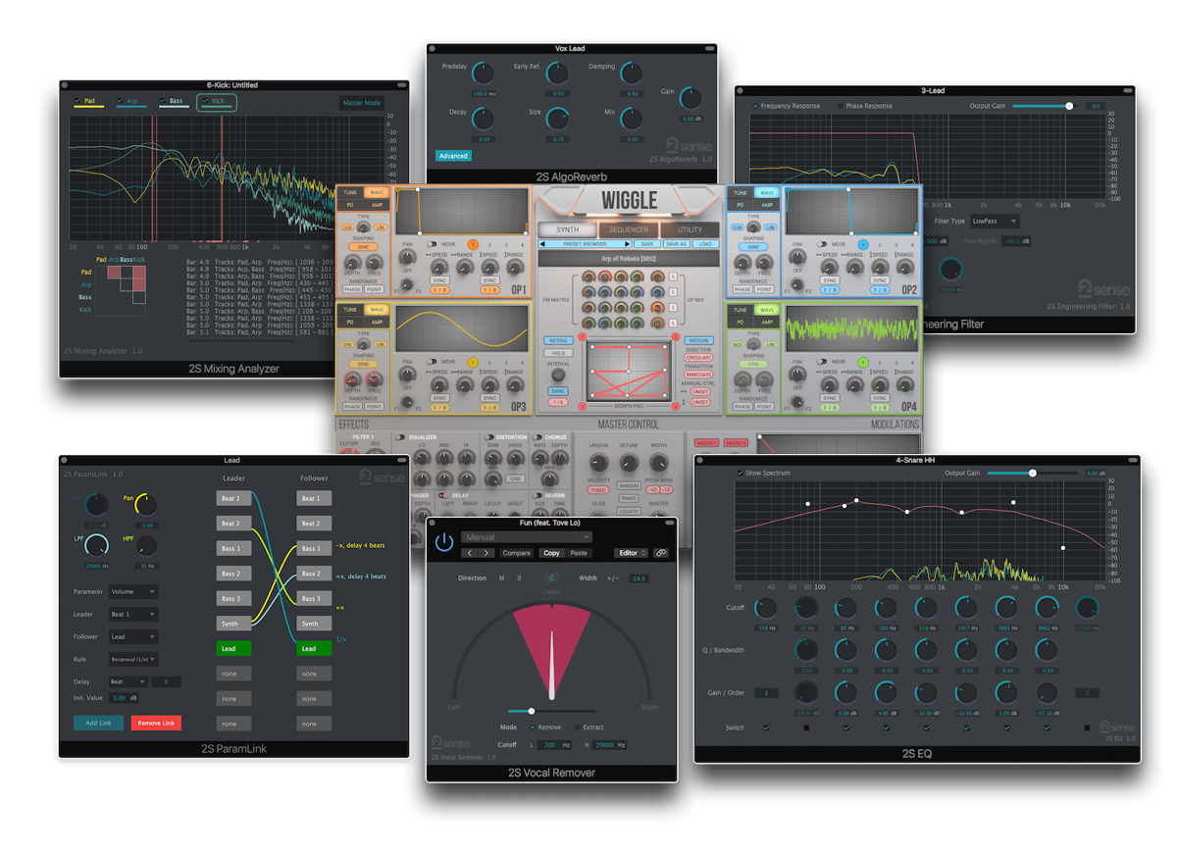This screenshot has height=852, width=1177.
Task: Open the Delay Beat dropdown
Action: [x=128, y=681]
